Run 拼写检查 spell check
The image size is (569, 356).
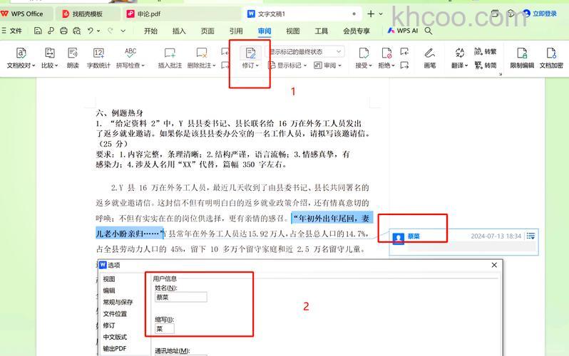point(130,58)
